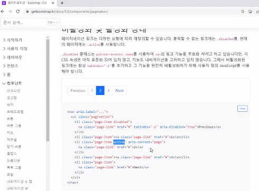Viewport: 259px width, 191px height.
Task: Open the 닫기 버튼 docs page
Action: pyautogui.click(x=14, y=147)
